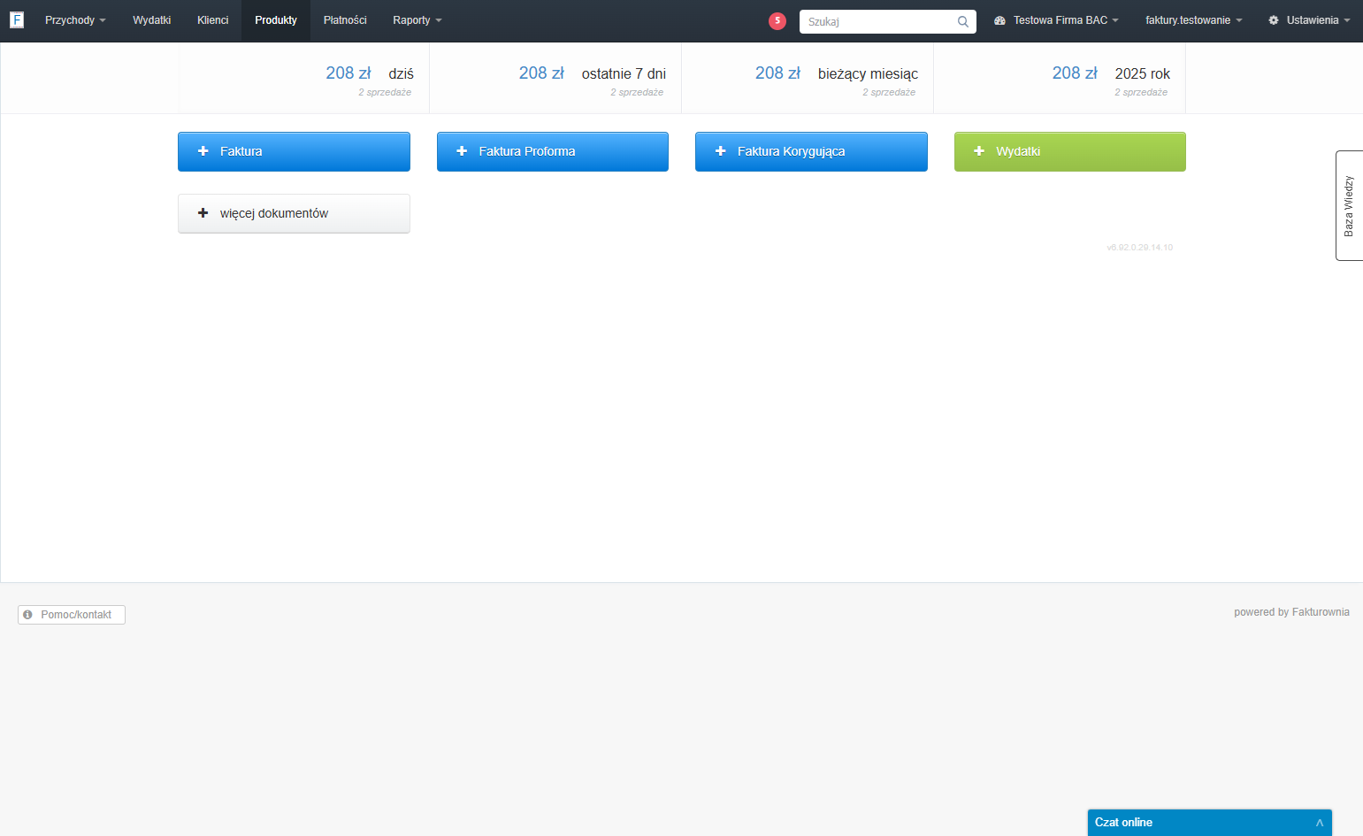Expand the Czat online caret
Image resolution: width=1363 pixels, height=836 pixels.
click(1320, 823)
